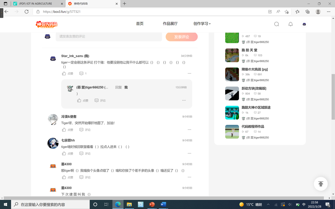This screenshot has height=209, width=335.
Task: Click the search icon in site header
Action: tap(277, 24)
